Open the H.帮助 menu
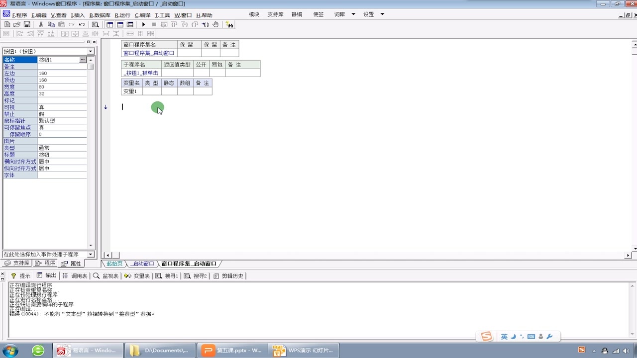This screenshot has height=358, width=637. pyautogui.click(x=204, y=15)
